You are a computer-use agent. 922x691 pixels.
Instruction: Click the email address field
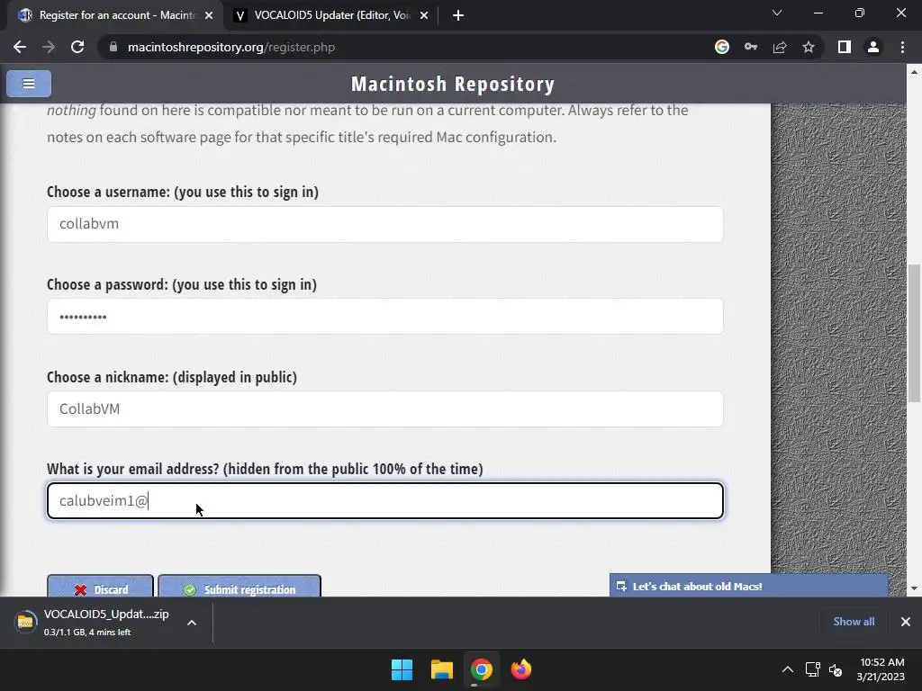385,500
